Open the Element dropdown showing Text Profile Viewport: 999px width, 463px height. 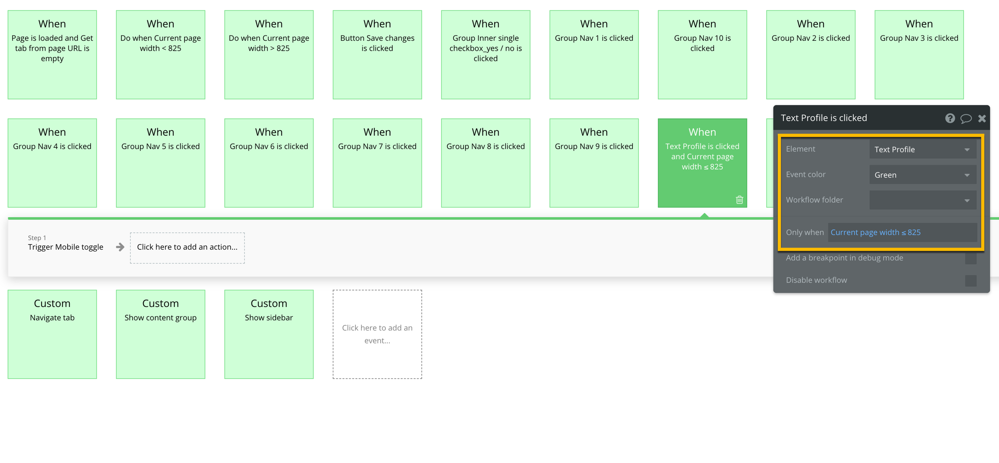(922, 150)
